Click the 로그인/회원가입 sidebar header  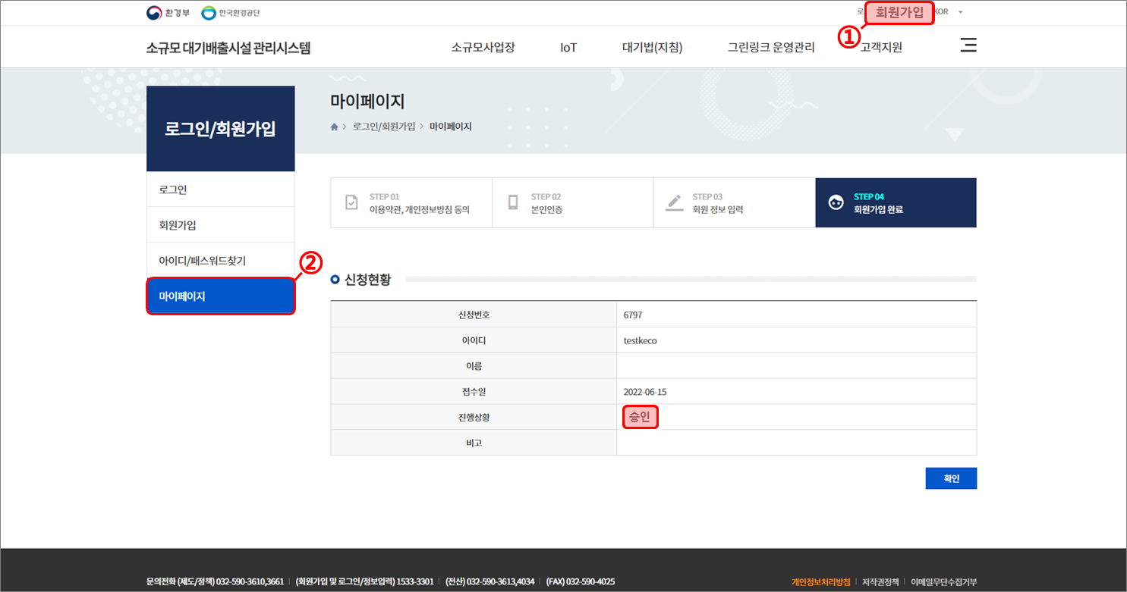click(x=220, y=128)
